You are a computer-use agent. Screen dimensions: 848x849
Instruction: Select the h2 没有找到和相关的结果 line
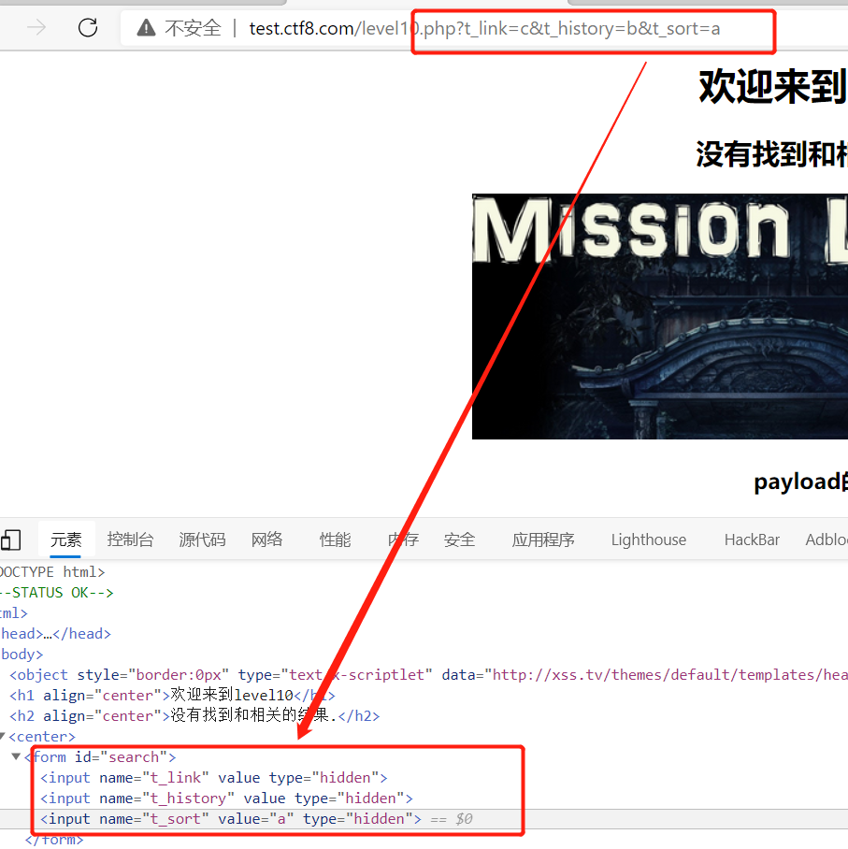point(195,716)
